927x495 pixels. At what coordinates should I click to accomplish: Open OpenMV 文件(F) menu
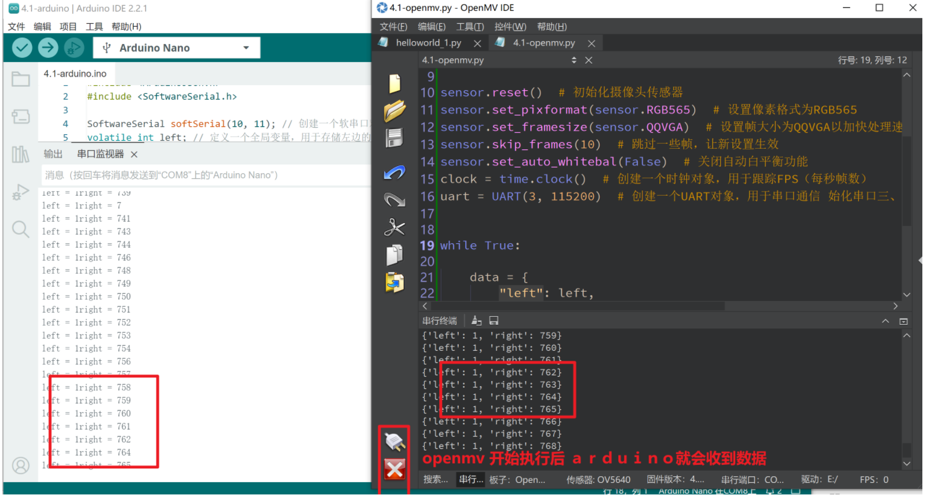(393, 27)
